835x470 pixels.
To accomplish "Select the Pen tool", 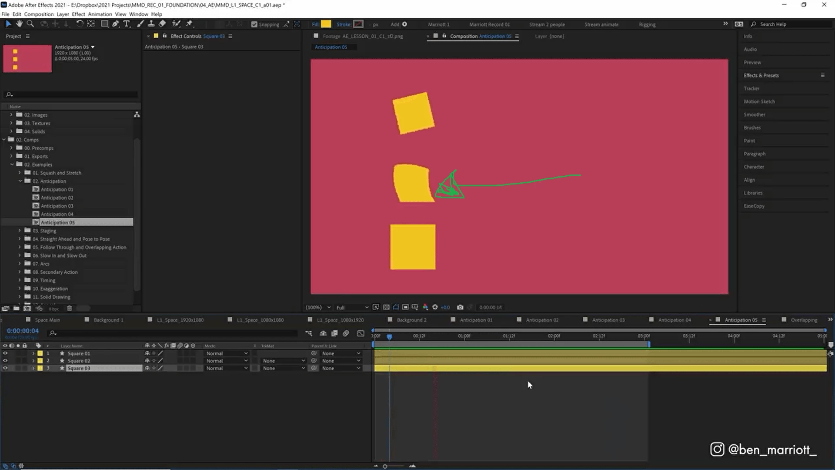I will [115, 24].
